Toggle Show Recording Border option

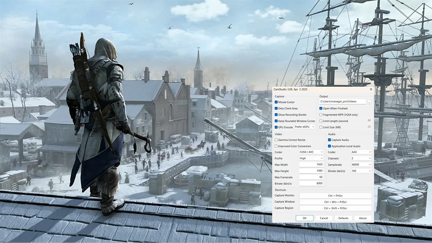(x=276, y=115)
